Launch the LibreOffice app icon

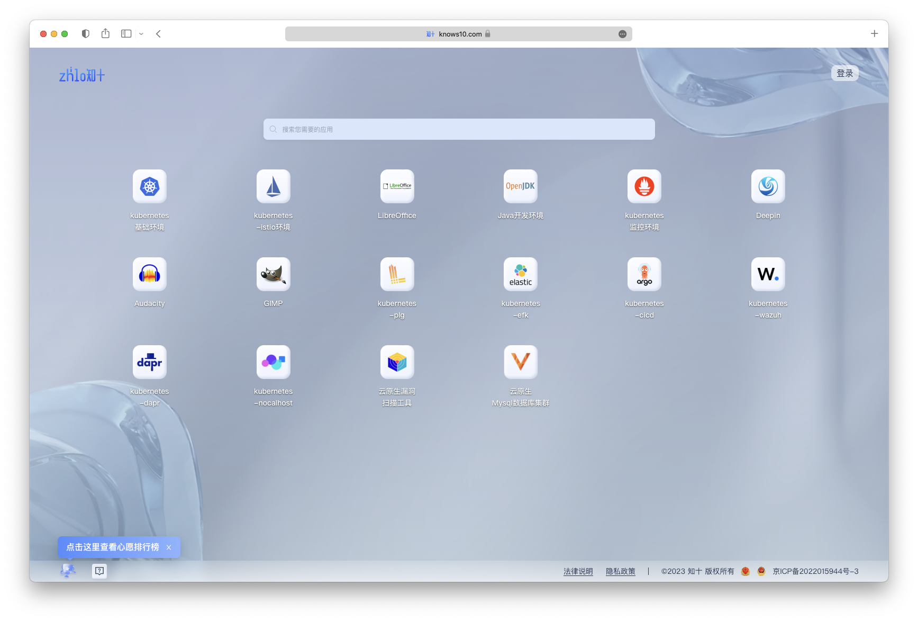coord(397,186)
